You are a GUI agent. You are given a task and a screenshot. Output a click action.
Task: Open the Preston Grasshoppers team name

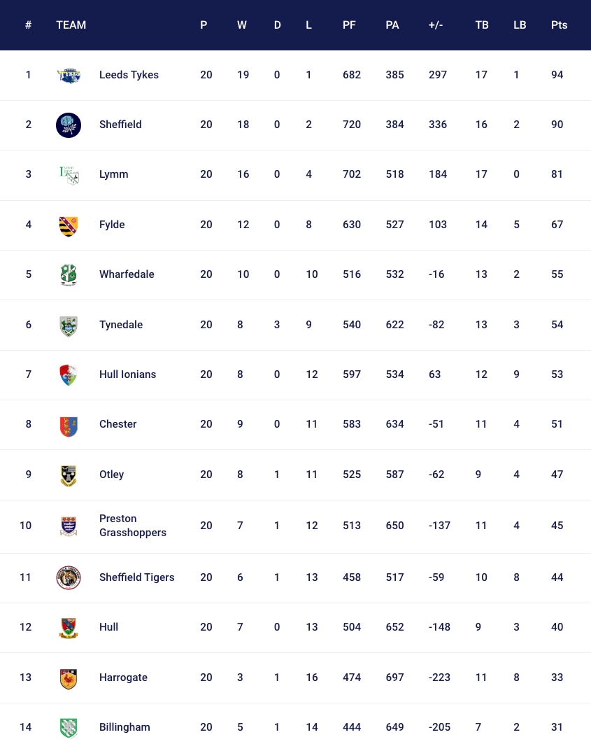(x=133, y=526)
